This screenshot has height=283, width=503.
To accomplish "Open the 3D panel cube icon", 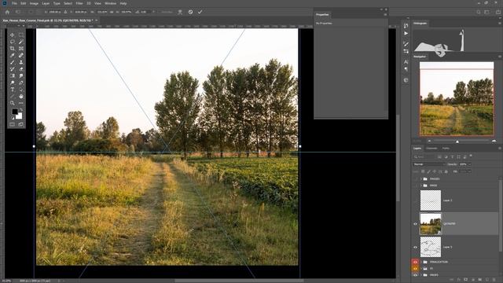I will 406,80.
